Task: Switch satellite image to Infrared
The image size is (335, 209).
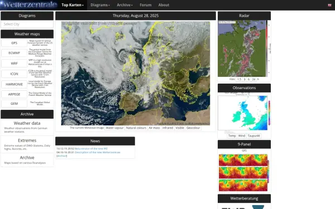Action: (x=167, y=128)
